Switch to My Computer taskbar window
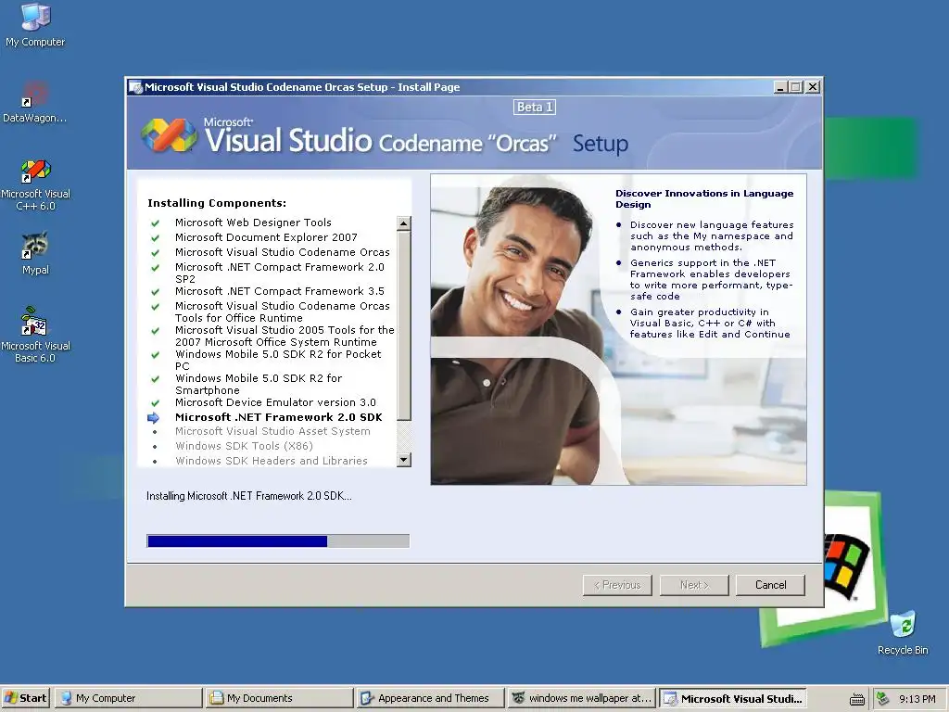The image size is (949, 712). point(128,698)
